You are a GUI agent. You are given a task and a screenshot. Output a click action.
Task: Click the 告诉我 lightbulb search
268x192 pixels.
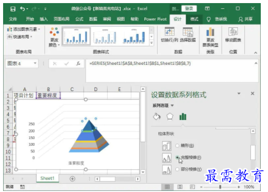209,20
